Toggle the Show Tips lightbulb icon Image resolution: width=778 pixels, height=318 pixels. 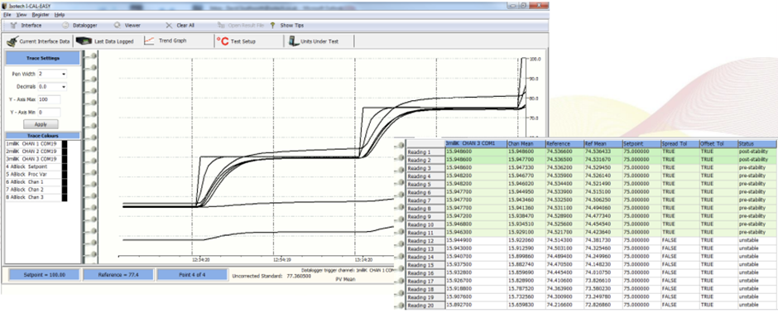pos(273,26)
